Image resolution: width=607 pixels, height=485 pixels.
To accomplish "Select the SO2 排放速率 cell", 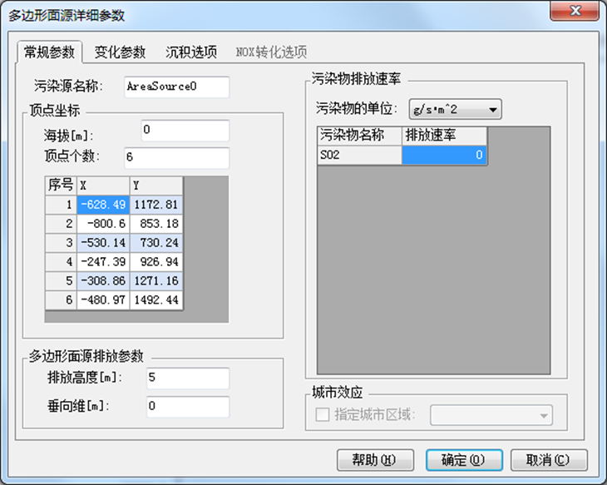I will (444, 155).
